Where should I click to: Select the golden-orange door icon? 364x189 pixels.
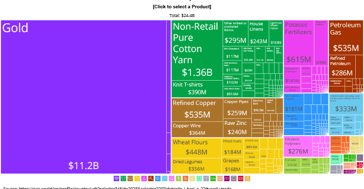coord(248,178)
